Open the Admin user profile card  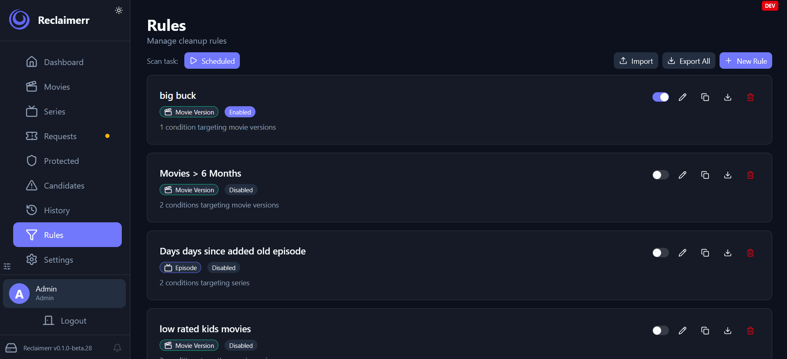(x=64, y=294)
